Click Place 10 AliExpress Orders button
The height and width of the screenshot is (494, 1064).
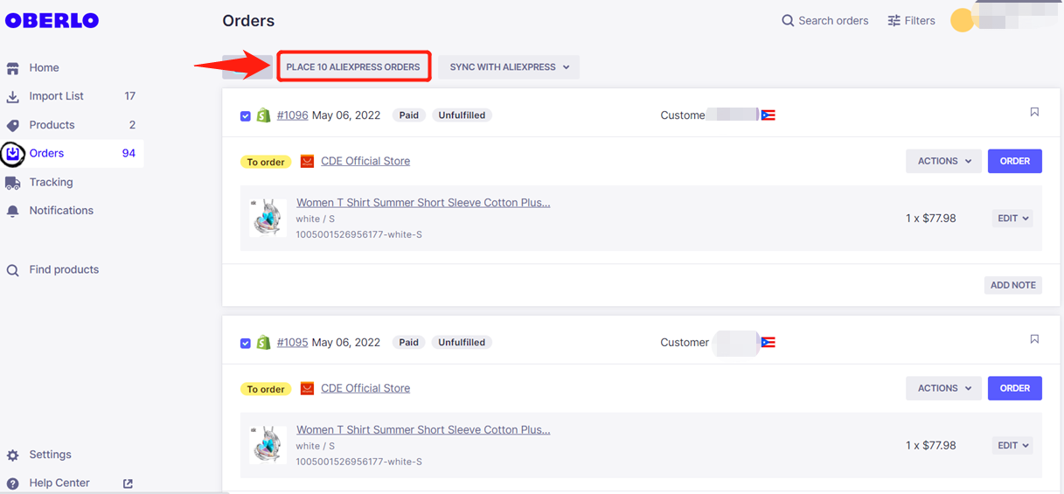tap(353, 67)
